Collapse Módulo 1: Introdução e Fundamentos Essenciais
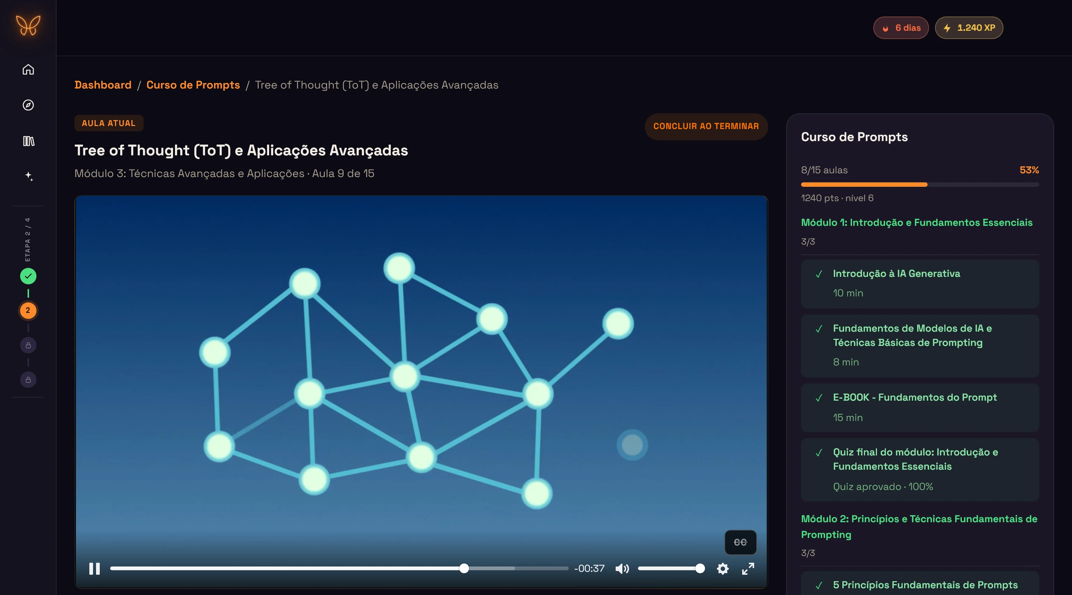Image resolution: width=1072 pixels, height=595 pixels. point(917,222)
